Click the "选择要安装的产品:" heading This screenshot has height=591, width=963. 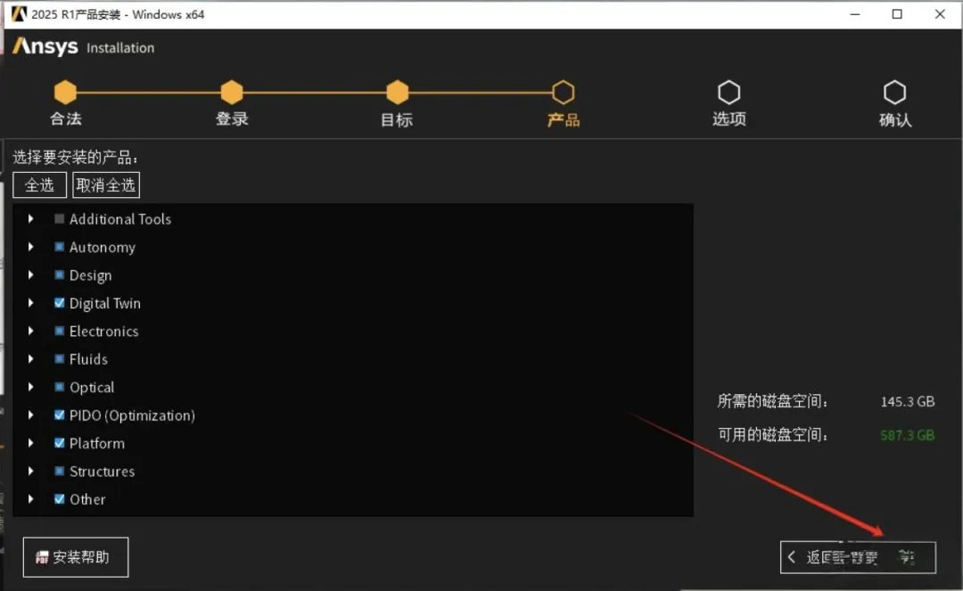pos(76,158)
